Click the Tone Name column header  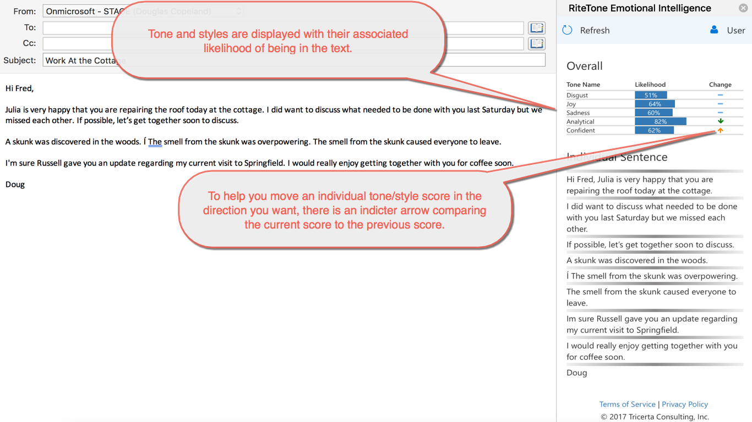[x=583, y=85]
